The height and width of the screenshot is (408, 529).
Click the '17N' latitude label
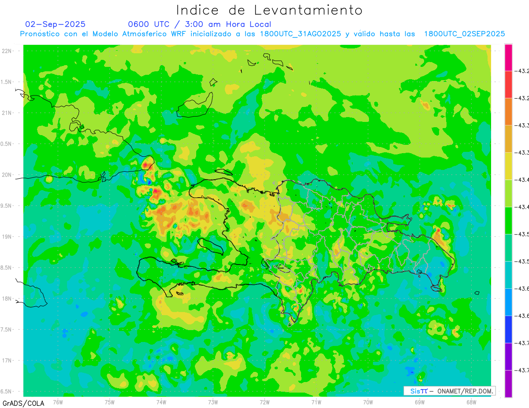(x=7, y=360)
